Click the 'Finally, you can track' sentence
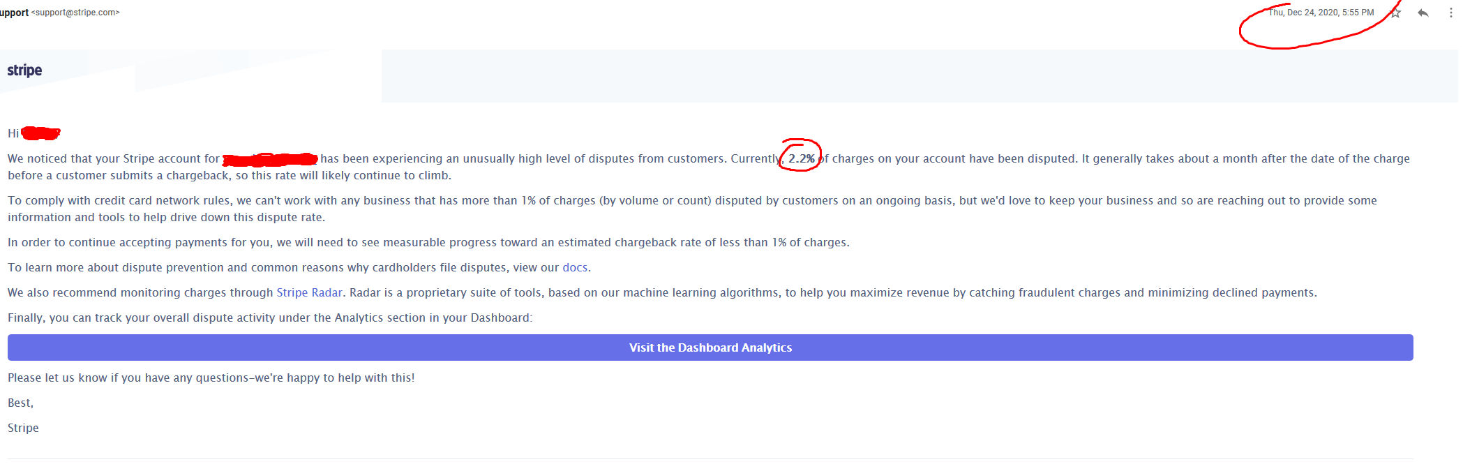Screen dimensions: 1463x471 click(270, 317)
